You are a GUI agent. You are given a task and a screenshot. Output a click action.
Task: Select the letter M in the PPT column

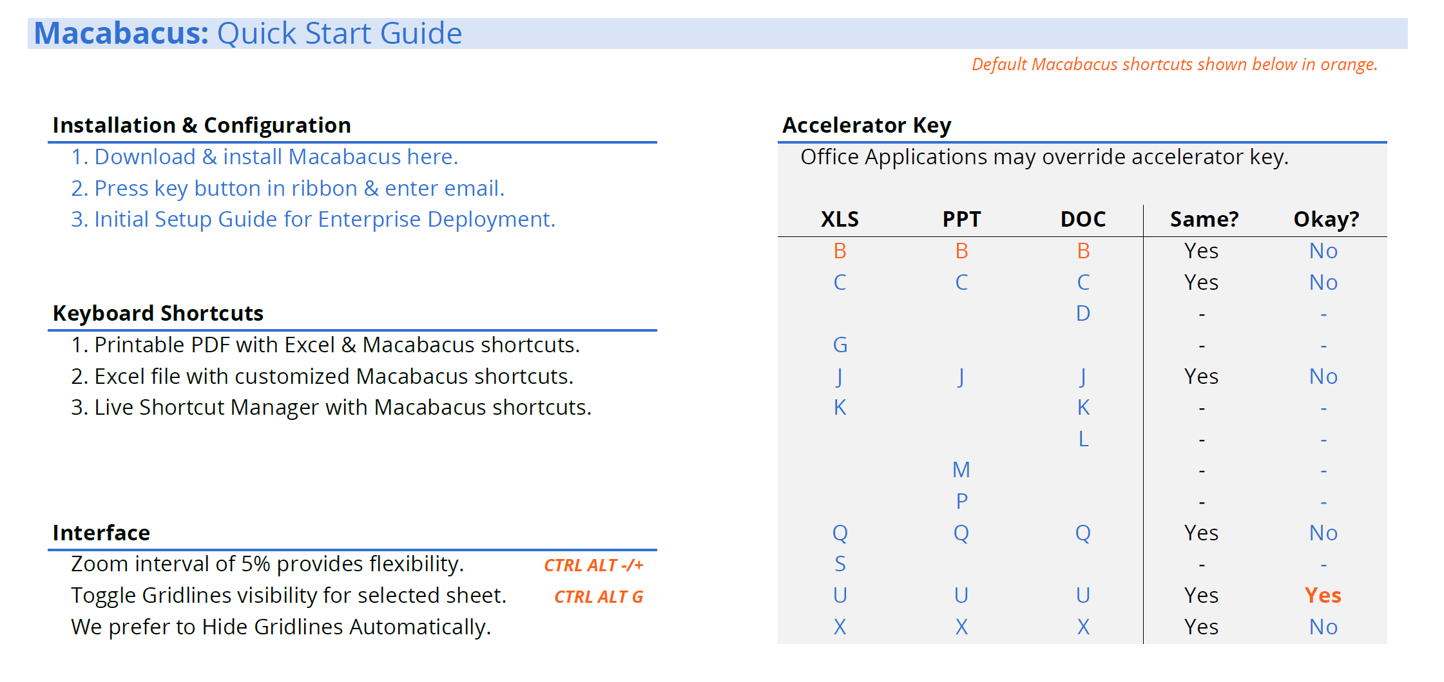coord(961,470)
